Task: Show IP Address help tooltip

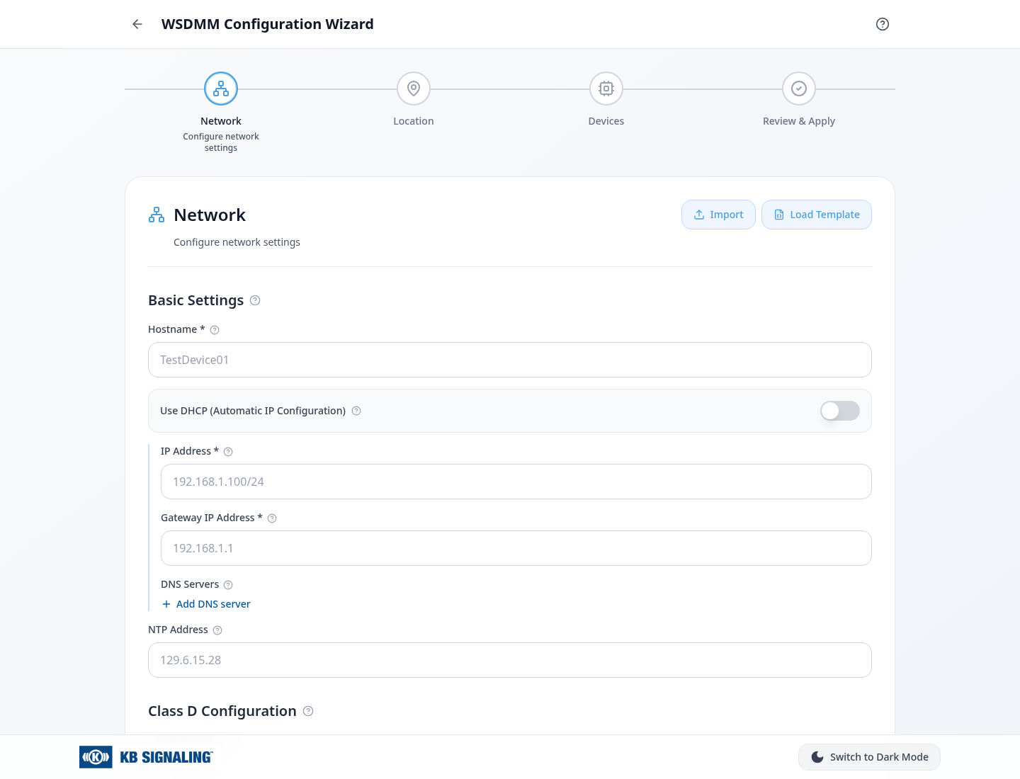Action: [228, 452]
